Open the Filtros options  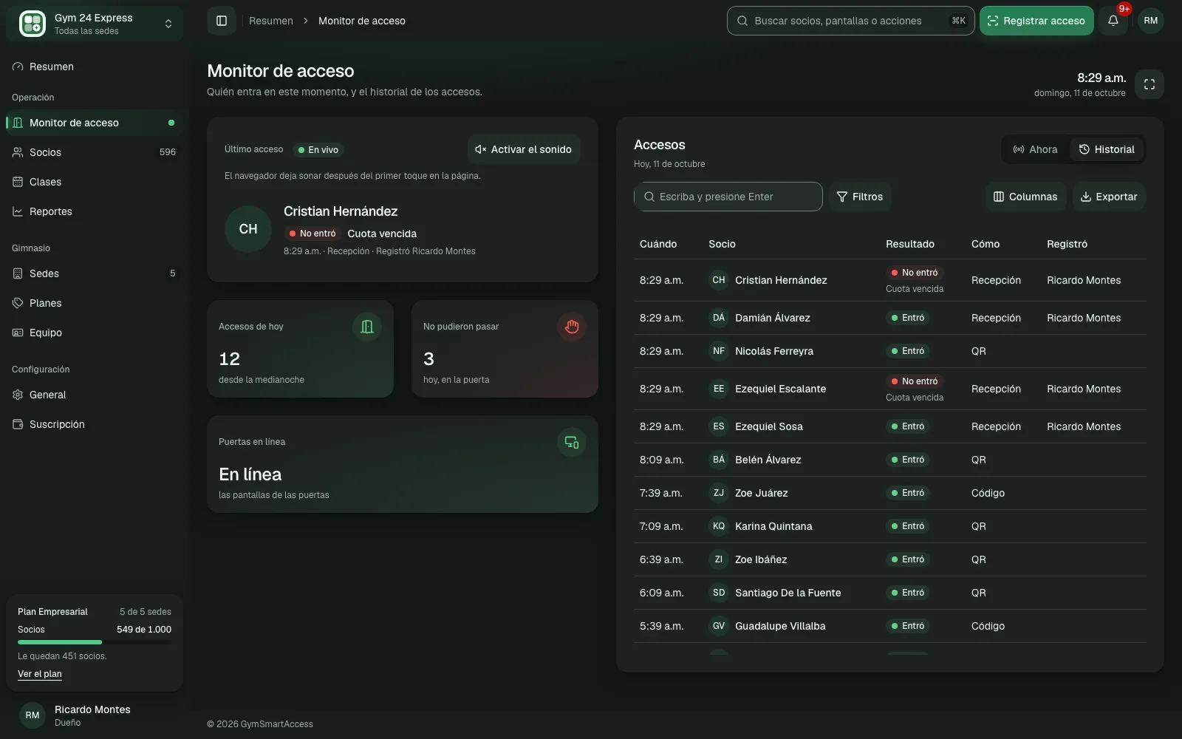[860, 197]
